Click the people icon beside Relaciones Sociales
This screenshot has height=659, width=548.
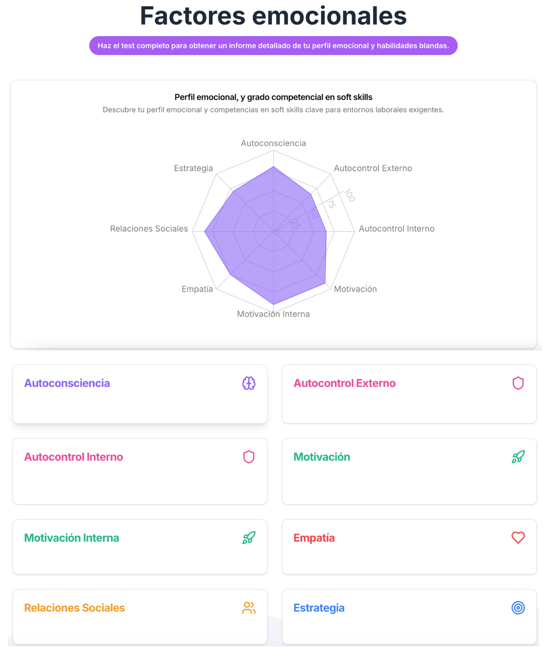(x=249, y=608)
